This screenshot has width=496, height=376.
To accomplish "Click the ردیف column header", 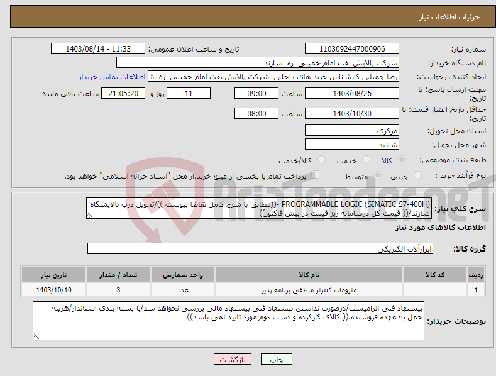I will click(x=476, y=275).
